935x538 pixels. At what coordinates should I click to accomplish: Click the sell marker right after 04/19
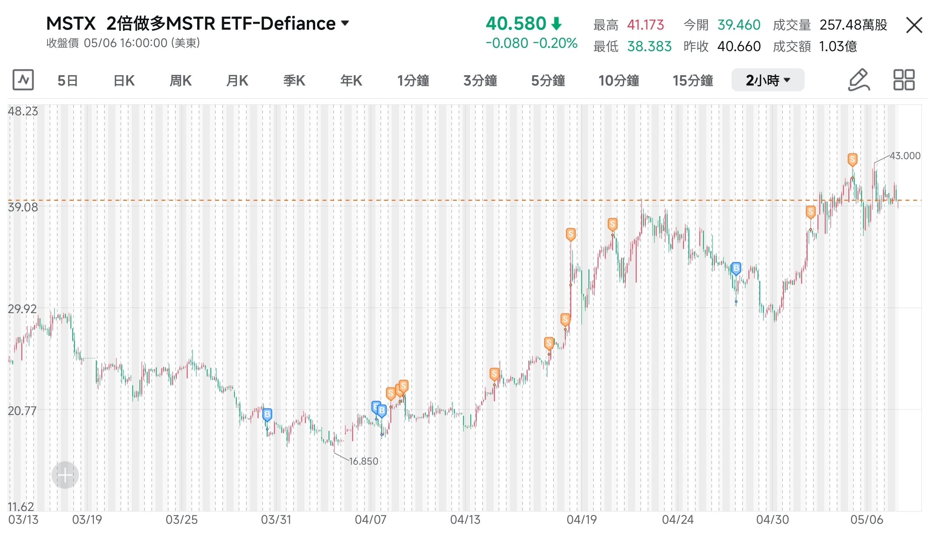point(612,224)
